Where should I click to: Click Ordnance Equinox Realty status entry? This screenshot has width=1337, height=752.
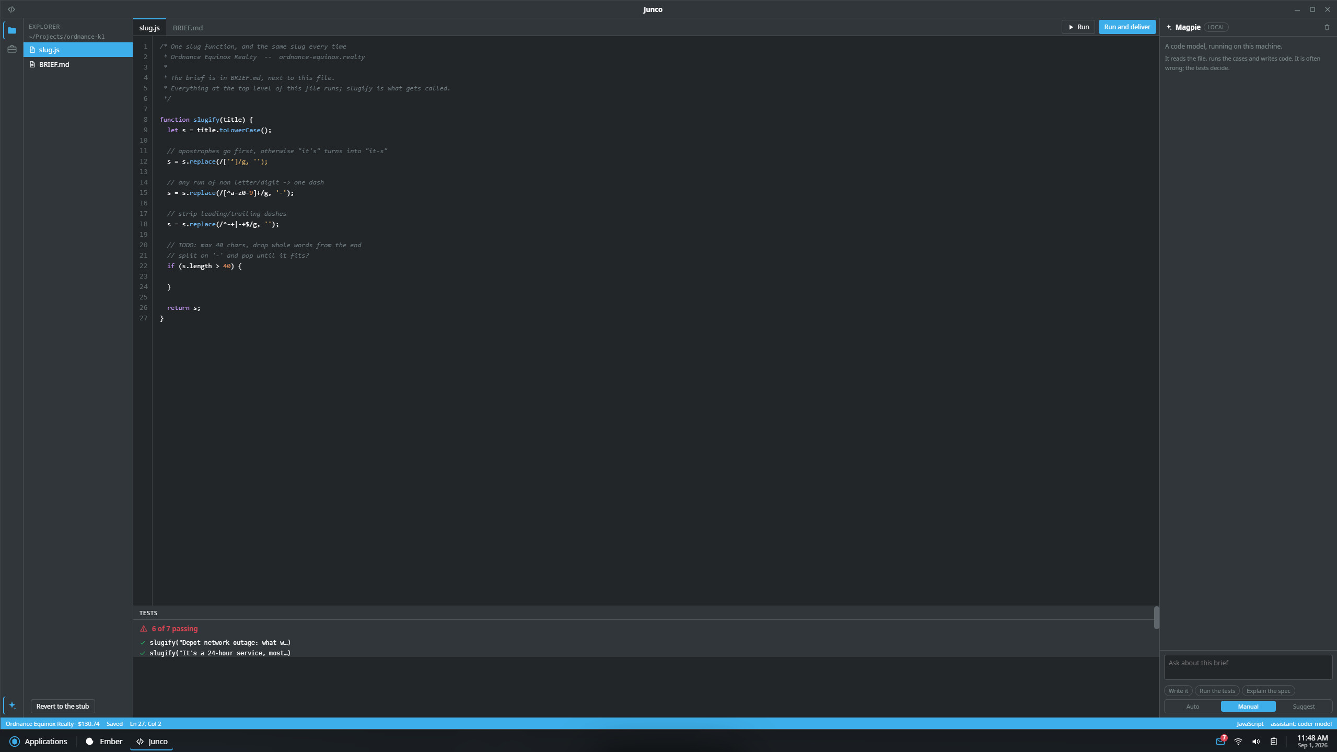[52, 724]
